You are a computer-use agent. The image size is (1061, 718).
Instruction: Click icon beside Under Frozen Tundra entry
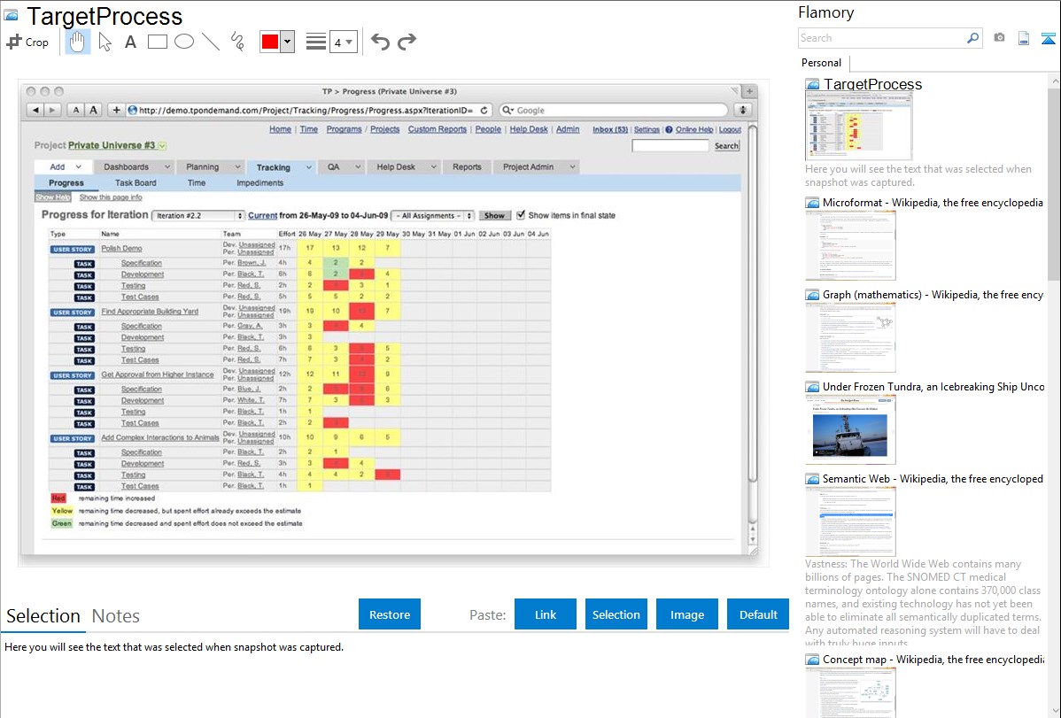pyautogui.click(x=813, y=387)
